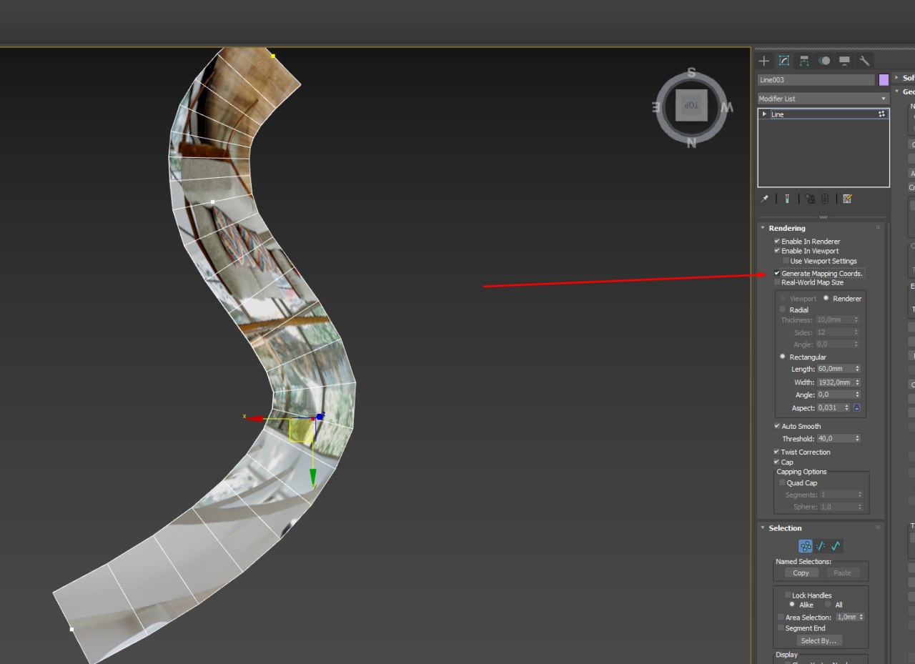Toggle Area Selection checkbox
915x664 pixels.
[x=781, y=617]
